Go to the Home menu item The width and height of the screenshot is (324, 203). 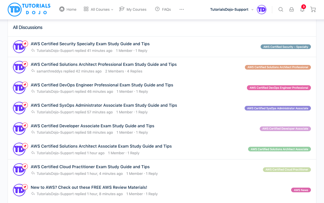(x=68, y=9)
